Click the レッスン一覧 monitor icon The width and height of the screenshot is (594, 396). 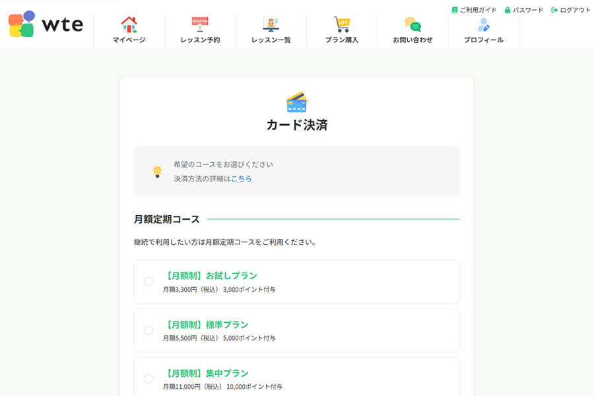pos(272,24)
